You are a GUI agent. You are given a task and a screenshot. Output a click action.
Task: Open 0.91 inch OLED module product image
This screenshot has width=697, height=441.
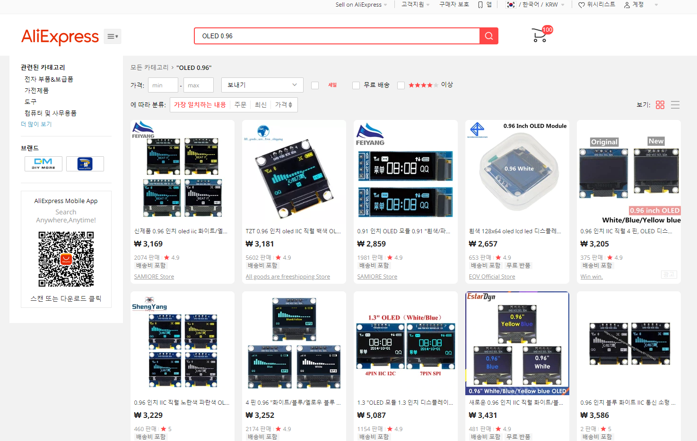tap(406, 172)
